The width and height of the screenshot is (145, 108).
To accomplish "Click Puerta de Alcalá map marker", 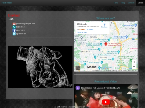I will point(102,62).
